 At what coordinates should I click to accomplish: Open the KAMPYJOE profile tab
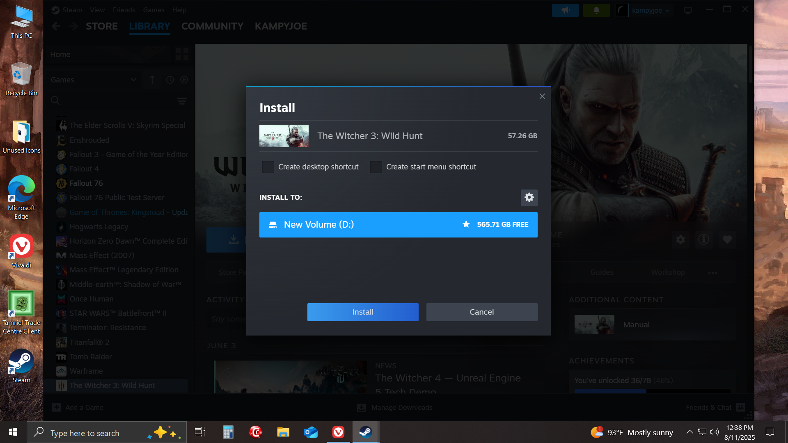(x=281, y=26)
